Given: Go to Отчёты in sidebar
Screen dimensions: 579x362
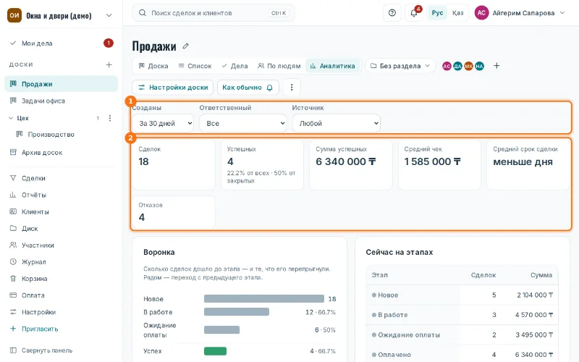Looking at the screenshot, I should pyautogui.click(x=61, y=195).
